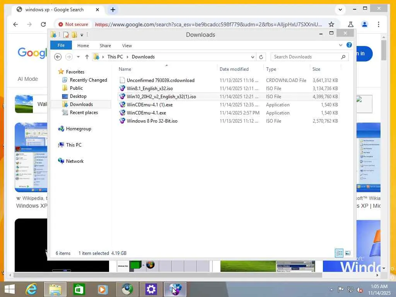Reload the Chrome page
Viewport: 396px width, 297px height.
(x=43, y=24)
